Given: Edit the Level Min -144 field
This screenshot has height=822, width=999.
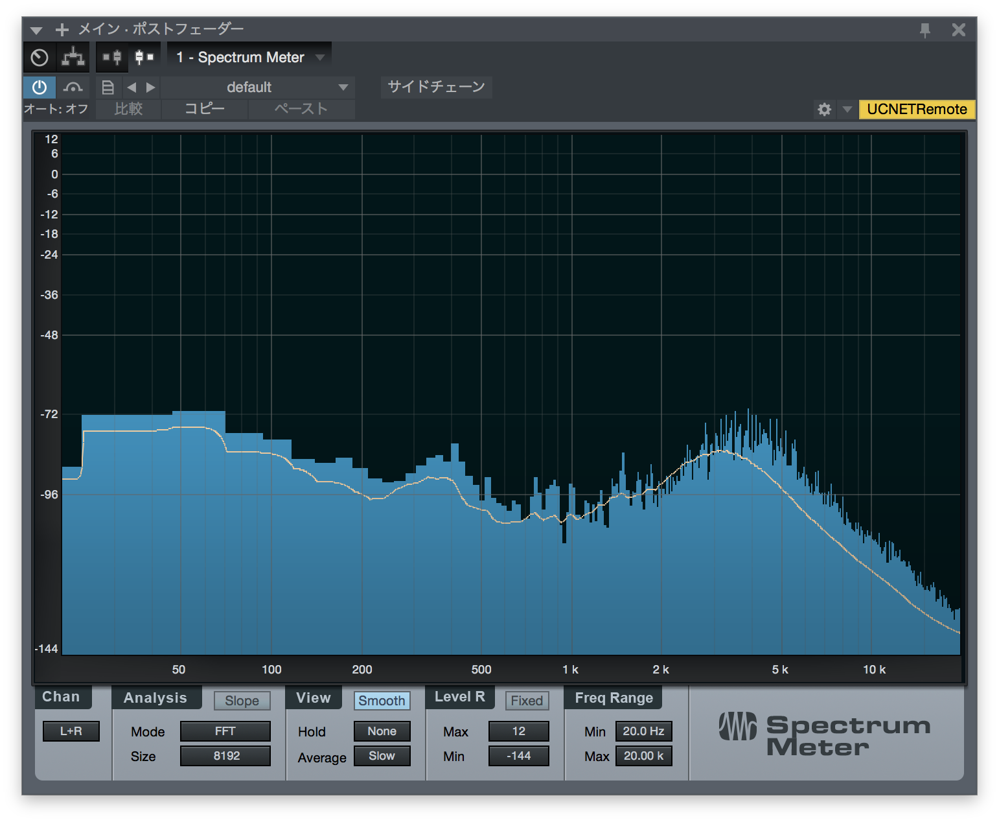Looking at the screenshot, I should [x=518, y=756].
